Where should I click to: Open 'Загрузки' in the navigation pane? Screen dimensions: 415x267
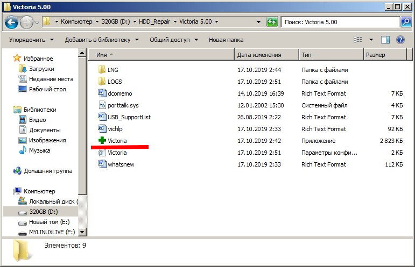(41, 69)
